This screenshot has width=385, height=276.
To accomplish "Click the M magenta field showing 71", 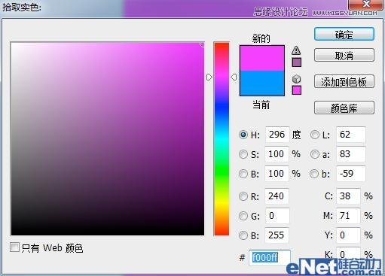I will tap(348, 216).
